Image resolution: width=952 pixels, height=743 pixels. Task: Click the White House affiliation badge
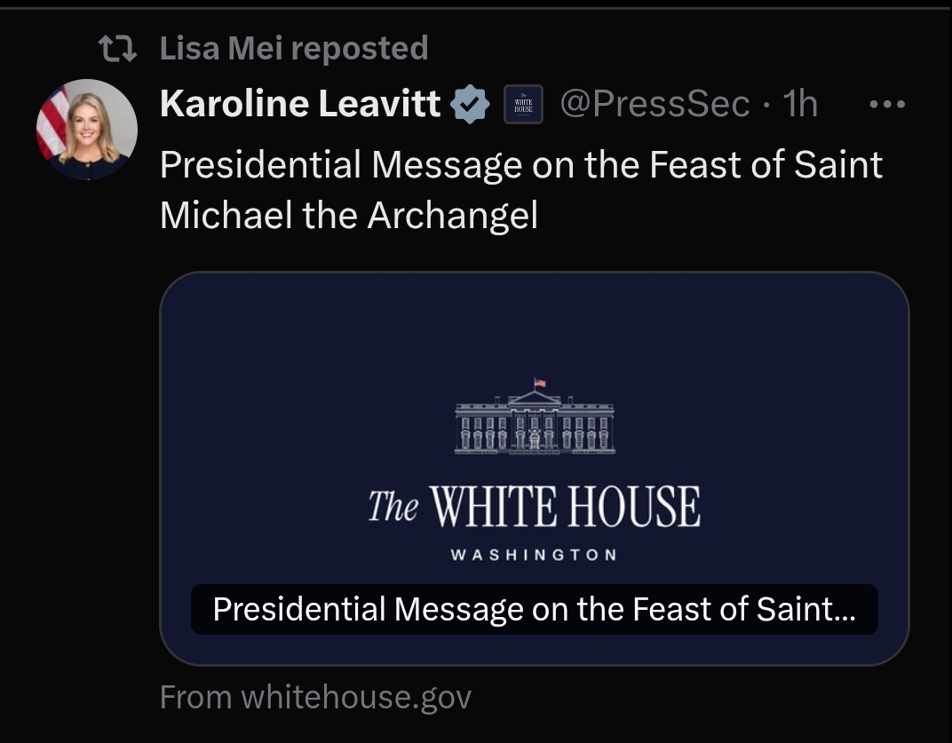(x=523, y=106)
